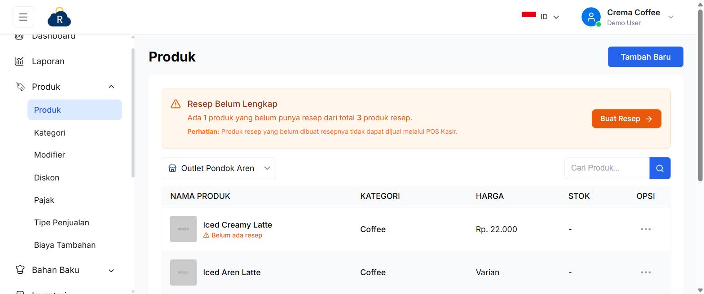The image size is (704, 294).
Task: Go to Kategori in the sidebar
Action: click(50, 132)
